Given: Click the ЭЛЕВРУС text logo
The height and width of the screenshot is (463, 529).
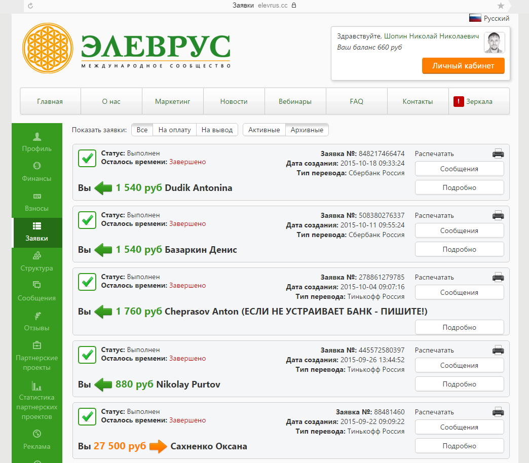Looking at the screenshot, I should click(156, 47).
